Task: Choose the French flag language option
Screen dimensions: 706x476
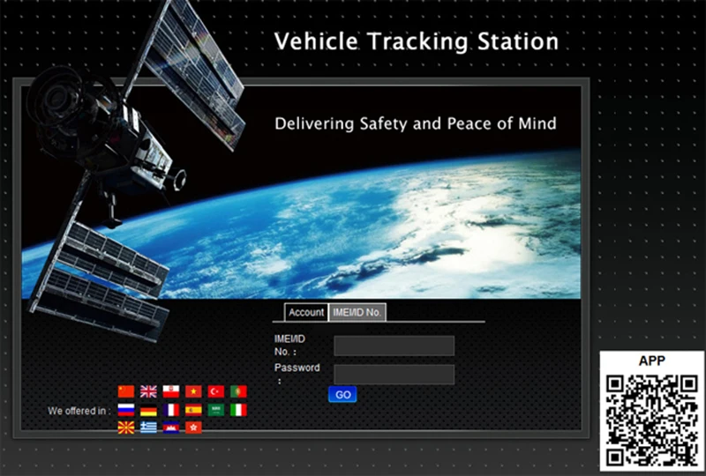Action: tap(171, 410)
